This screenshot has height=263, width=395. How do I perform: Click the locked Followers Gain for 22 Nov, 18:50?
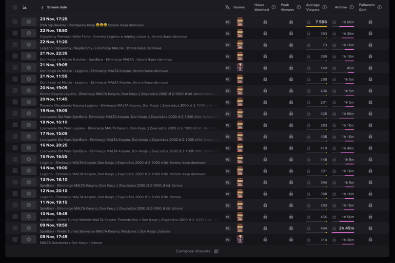pos(370,34)
